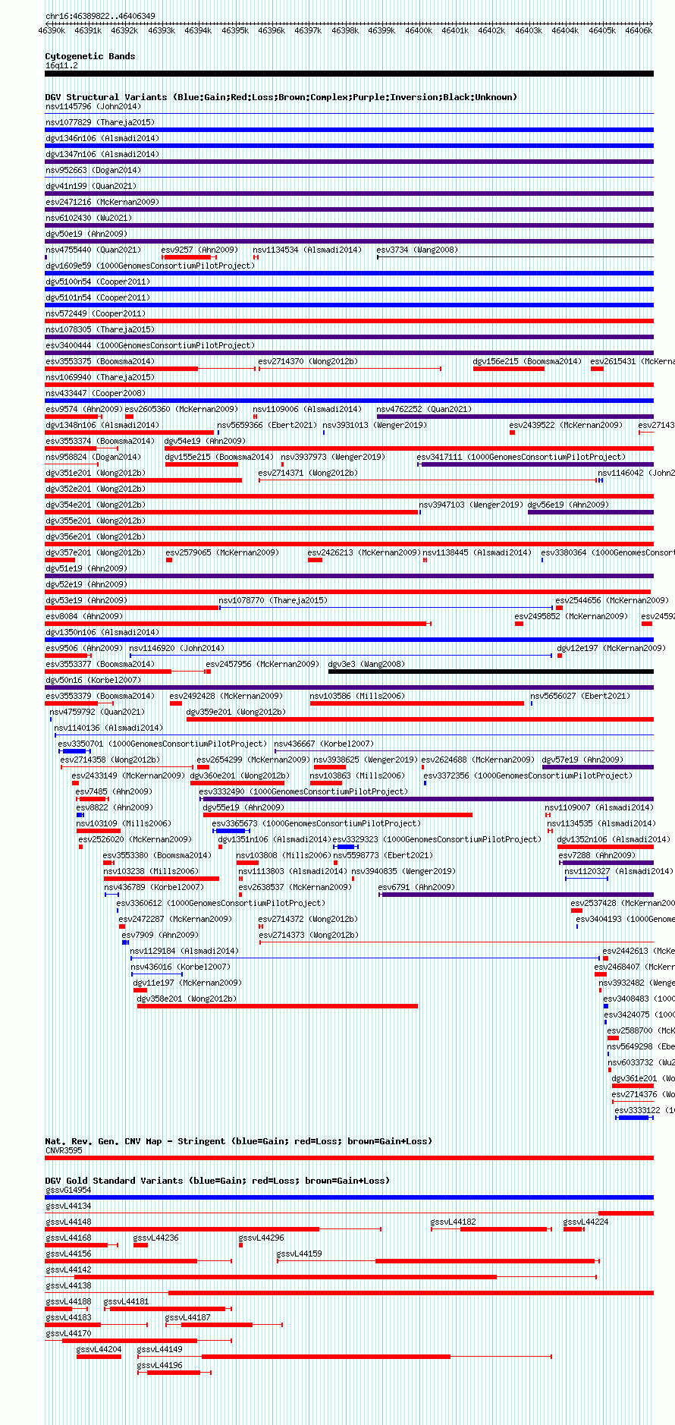The image size is (675, 1425).
Task: Click the esv3400444 variant label
Action: tap(150, 345)
